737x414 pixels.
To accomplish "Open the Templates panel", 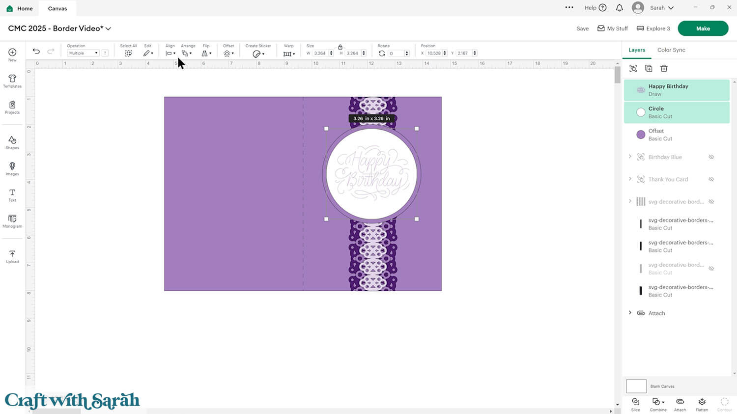I will (12, 81).
